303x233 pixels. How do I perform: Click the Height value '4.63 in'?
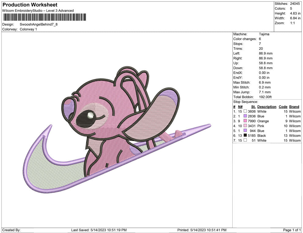point(295,13)
